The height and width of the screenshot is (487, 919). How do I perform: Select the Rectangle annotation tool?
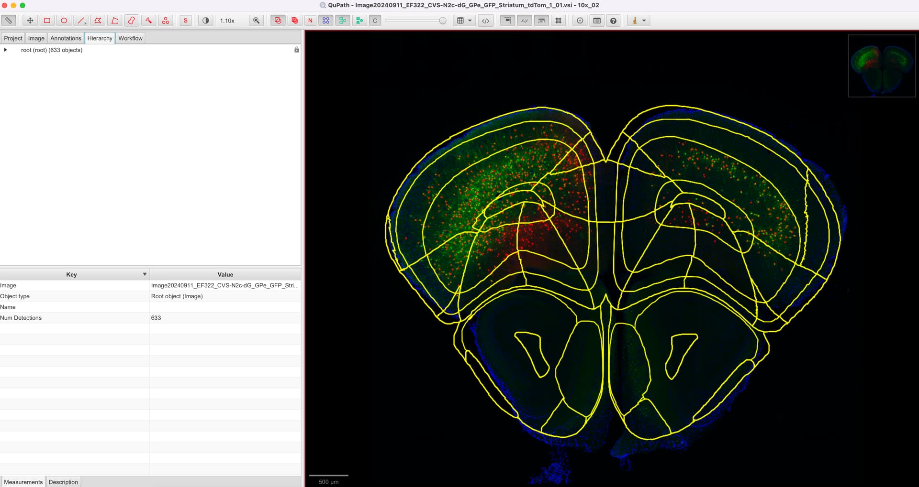coord(46,20)
